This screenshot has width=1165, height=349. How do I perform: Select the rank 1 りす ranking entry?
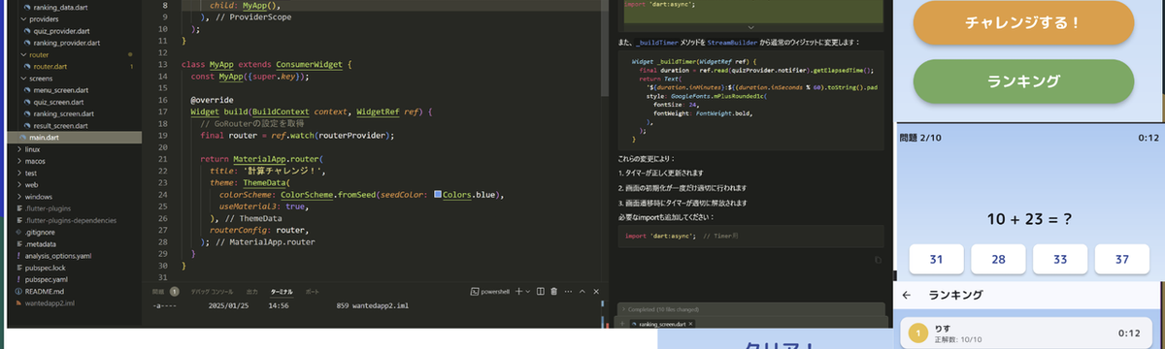coord(1027,333)
